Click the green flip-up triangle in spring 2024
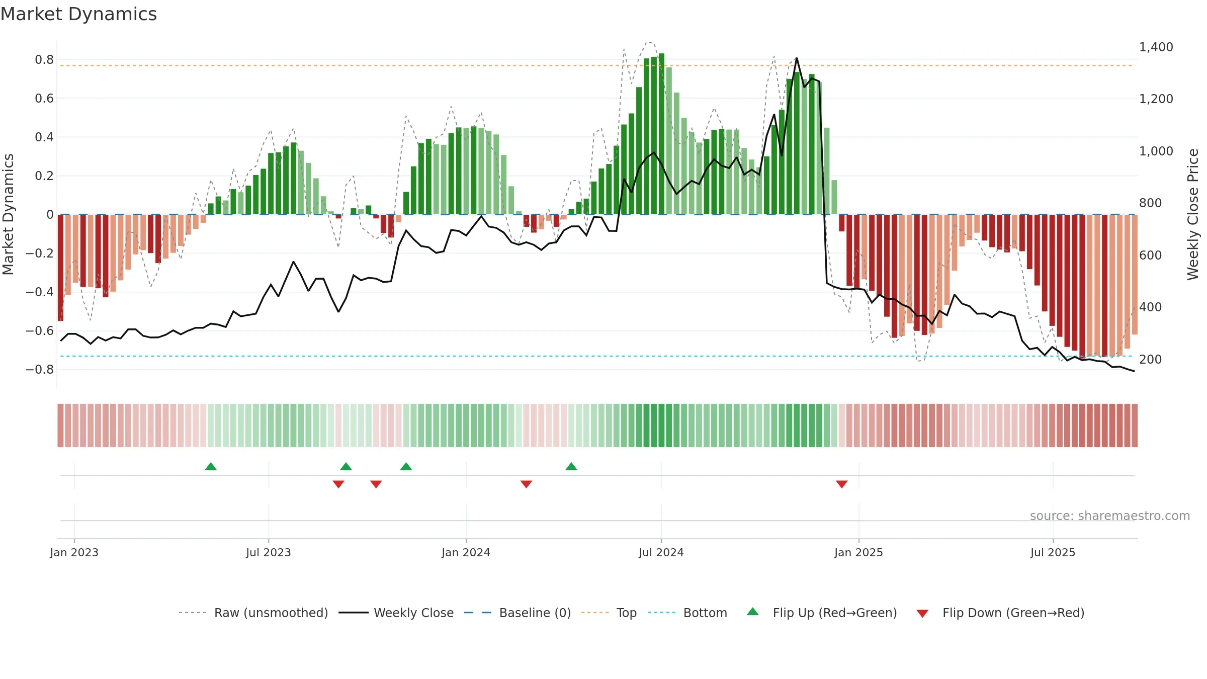This screenshot has width=1207, height=679. point(571,467)
